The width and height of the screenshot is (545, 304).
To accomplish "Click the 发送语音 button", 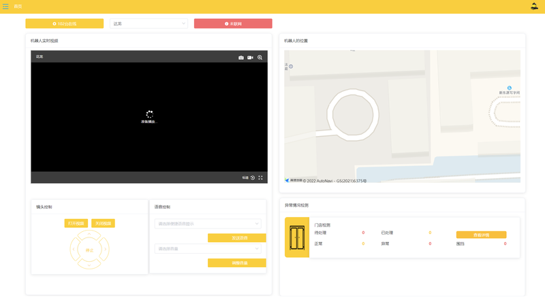I will [x=237, y=238].
